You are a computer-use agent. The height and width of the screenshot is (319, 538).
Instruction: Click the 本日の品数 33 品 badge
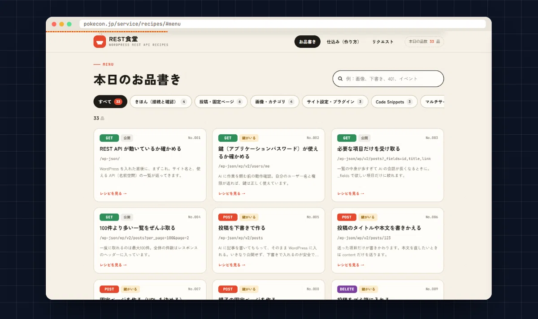(424, 42)
